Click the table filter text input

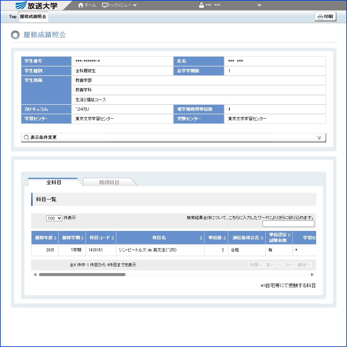coord(288,224)
